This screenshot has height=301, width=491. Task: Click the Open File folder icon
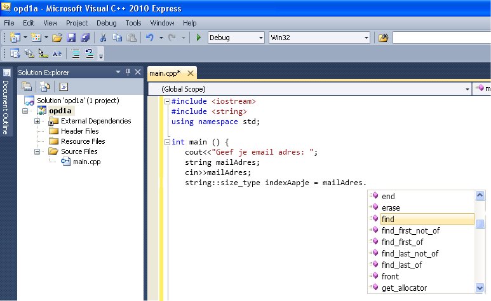pyautogui.click(x=57, y=38)
